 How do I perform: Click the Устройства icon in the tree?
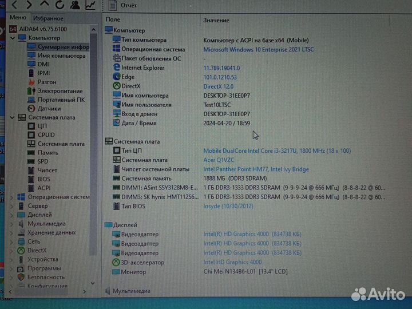click(x=21, y=260)
